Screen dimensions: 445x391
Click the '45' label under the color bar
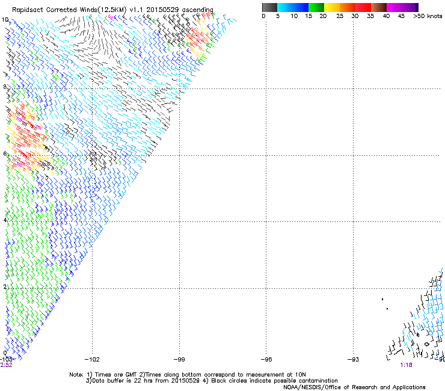click(401, 16)
